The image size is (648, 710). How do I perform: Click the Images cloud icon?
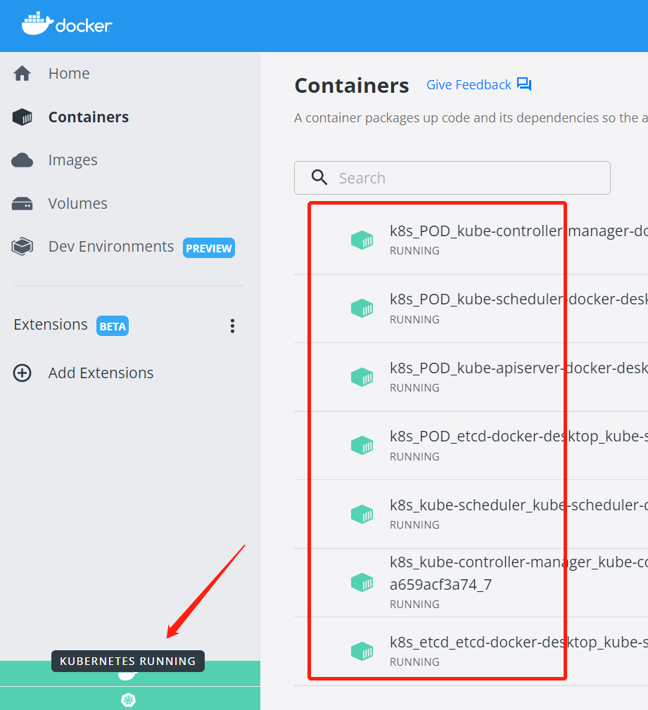pos(23,160)
